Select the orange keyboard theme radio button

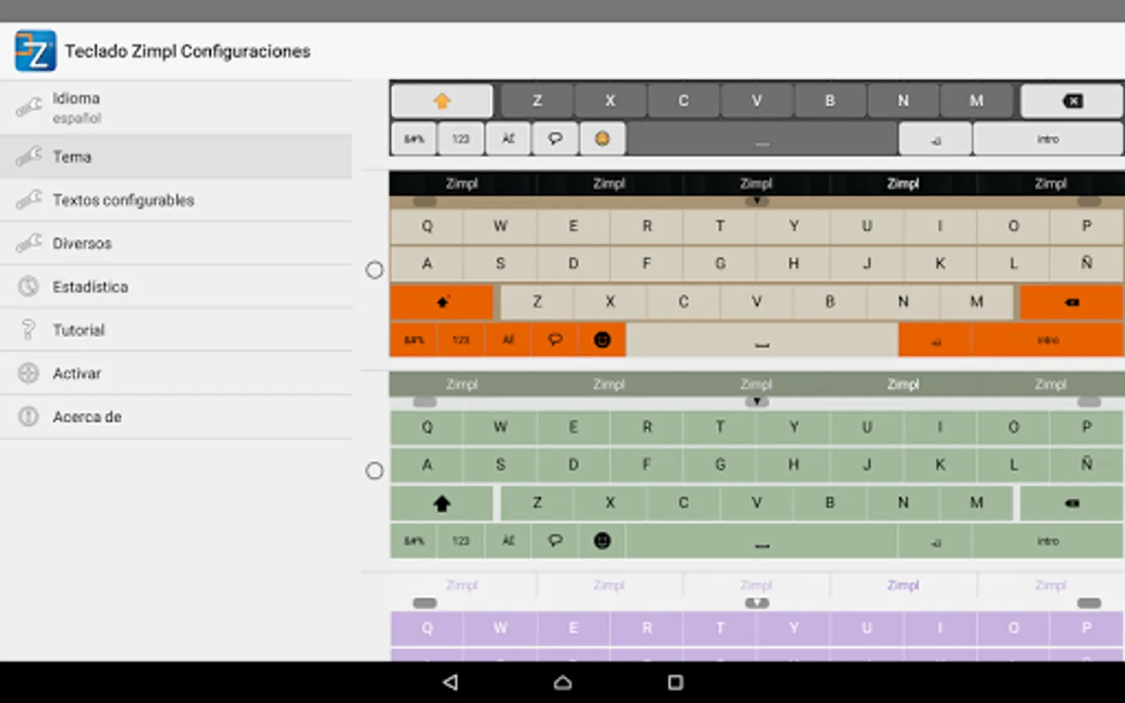coord(375,270)
